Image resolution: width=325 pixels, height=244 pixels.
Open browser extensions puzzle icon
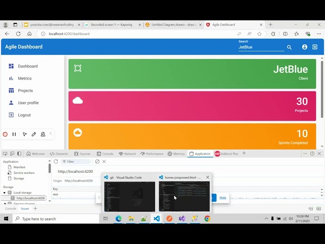coord(273,34)
